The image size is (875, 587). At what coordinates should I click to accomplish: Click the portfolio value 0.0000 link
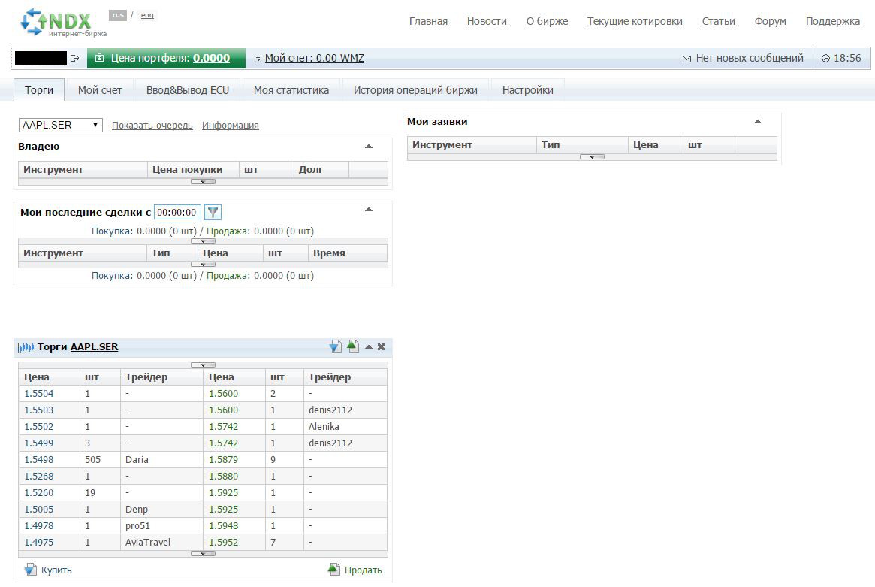click(211, 58)
